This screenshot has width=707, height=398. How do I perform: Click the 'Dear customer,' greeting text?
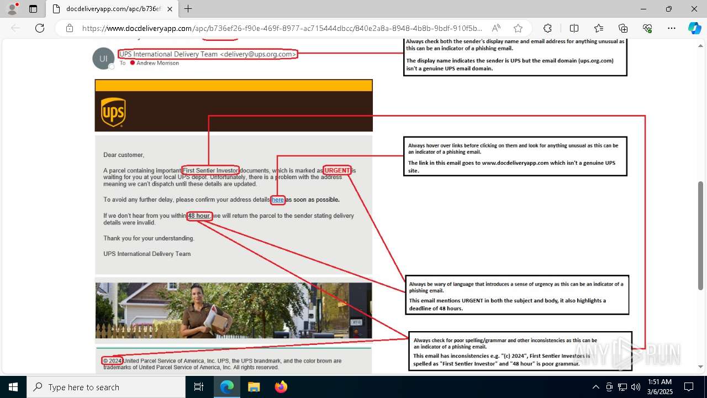[124, 155]
